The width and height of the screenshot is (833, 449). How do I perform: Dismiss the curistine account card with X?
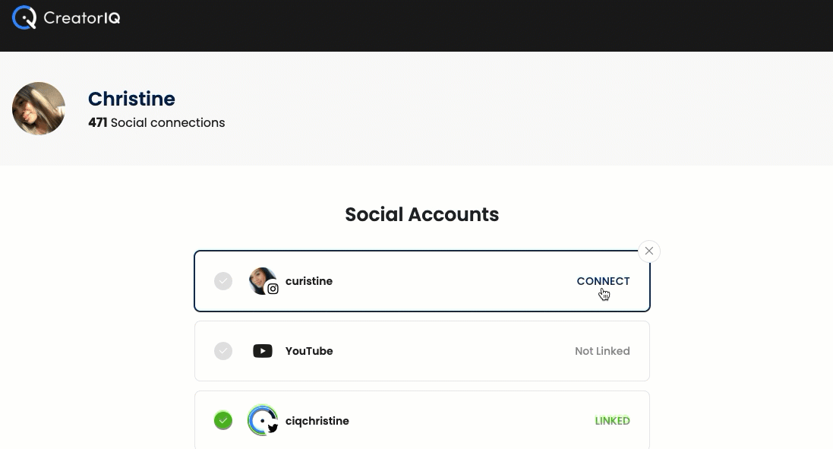649,251
